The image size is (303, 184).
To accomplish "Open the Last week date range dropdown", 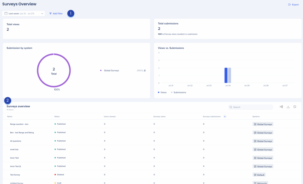I will tap(23, 13).
